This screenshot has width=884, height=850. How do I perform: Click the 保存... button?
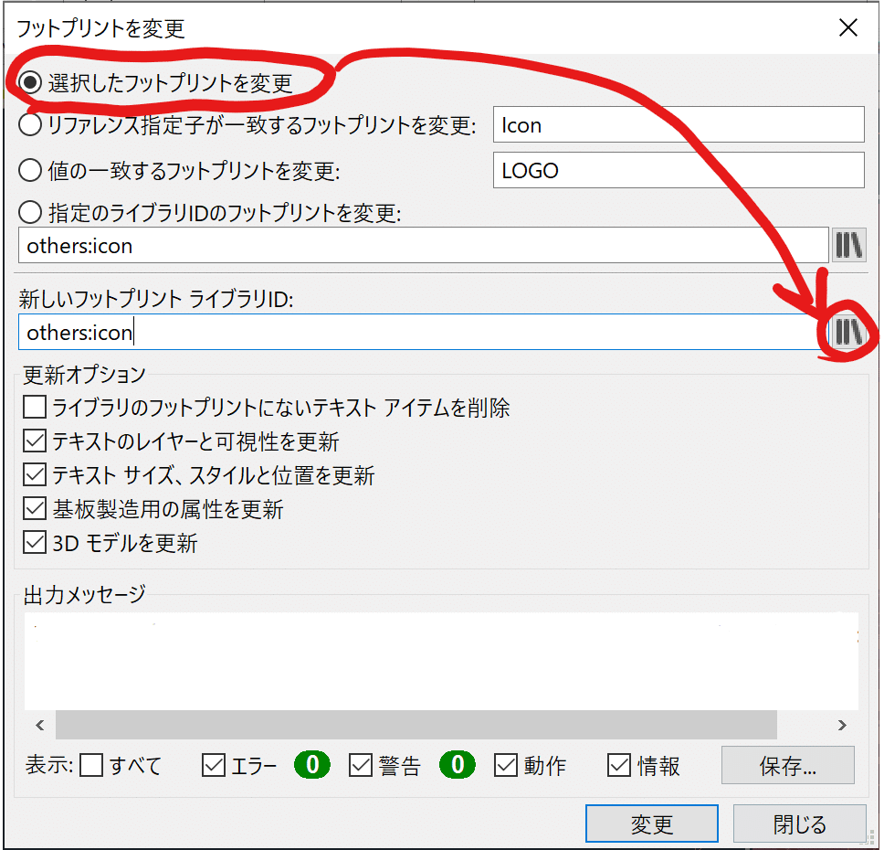(x=787, y=765)
